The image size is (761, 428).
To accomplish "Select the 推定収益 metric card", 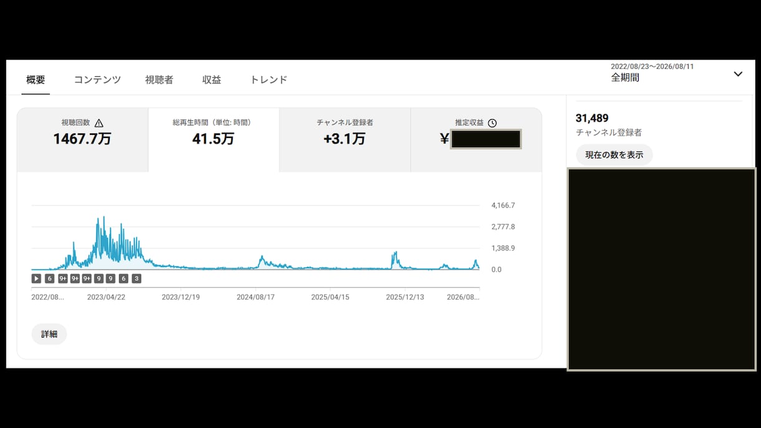I will (476, 140).
